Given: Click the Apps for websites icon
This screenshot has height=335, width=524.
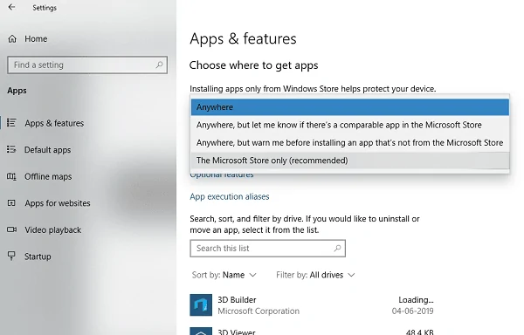Looking at the screenshot, I should pos(11,203).
